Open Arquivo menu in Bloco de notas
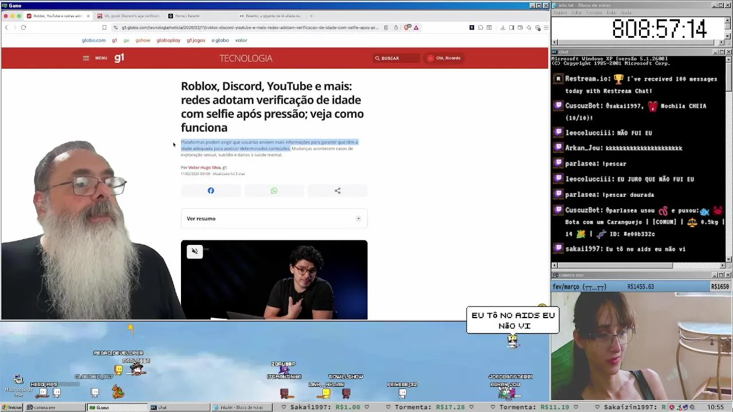This screenshot has height=412, width=733. pyautogui.click(x=560, y=13)
